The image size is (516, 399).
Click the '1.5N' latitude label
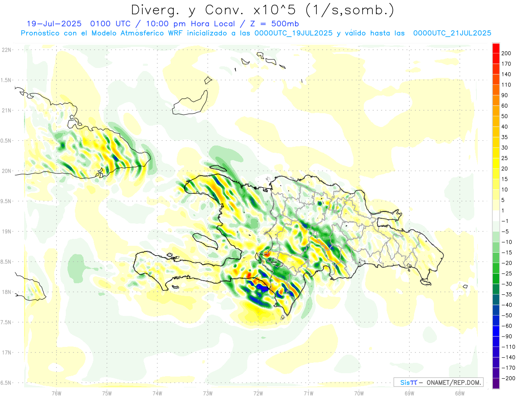click(6, 80)
